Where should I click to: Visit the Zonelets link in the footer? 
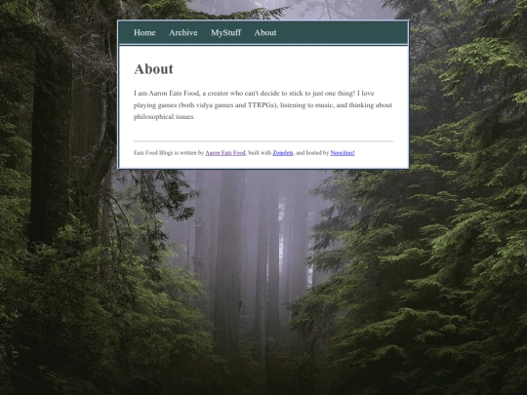[x=283, y=153]
